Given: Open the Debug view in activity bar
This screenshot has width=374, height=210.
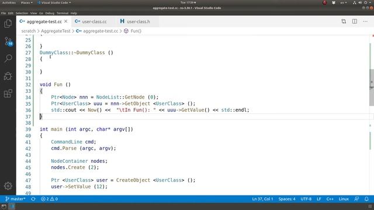Looking at the screenshot, I should 8,76.
